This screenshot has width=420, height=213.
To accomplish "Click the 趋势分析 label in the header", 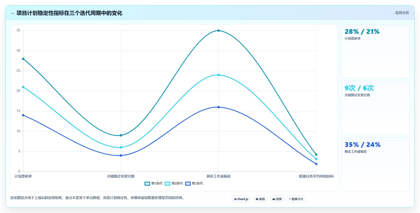I will tap(402, 13).
